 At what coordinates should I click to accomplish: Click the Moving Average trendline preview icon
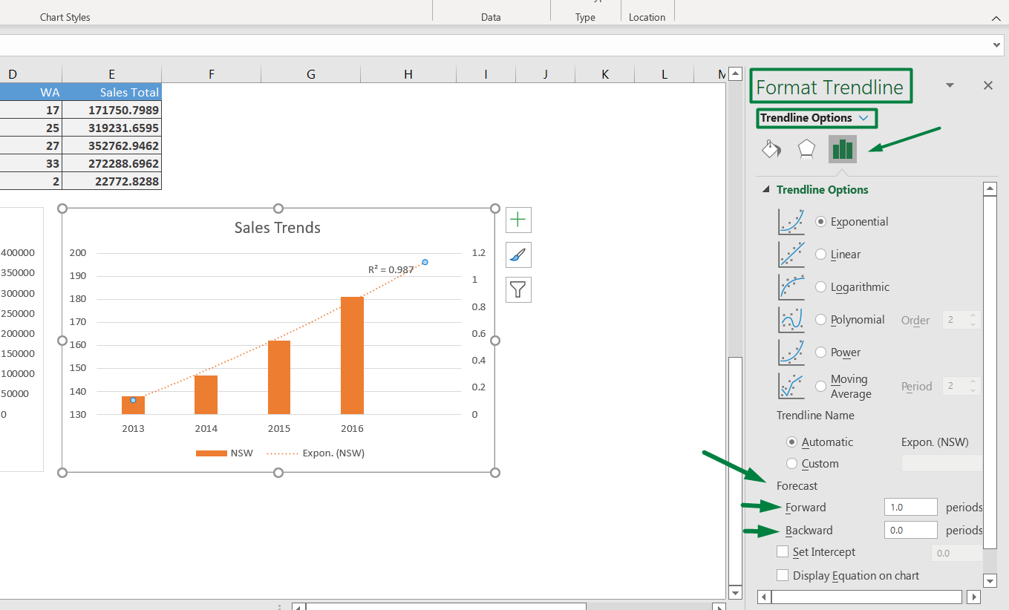tap(791, 385)
